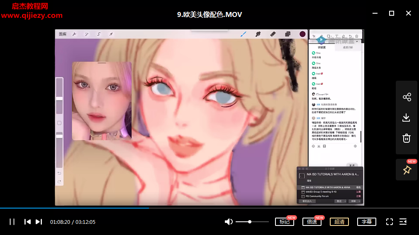The width and height of the screenshot is (419, 235).
Task: Click the share icon on right panel
Action: coord(407,97)
